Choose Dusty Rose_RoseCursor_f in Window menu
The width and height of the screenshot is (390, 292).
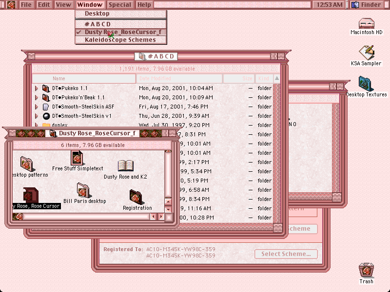[x=121, y=32]
